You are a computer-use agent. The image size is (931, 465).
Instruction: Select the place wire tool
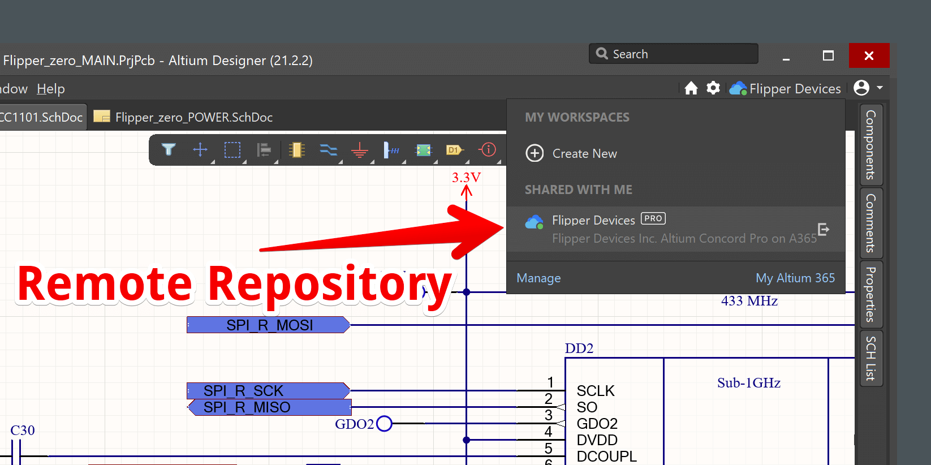[329, 150]
